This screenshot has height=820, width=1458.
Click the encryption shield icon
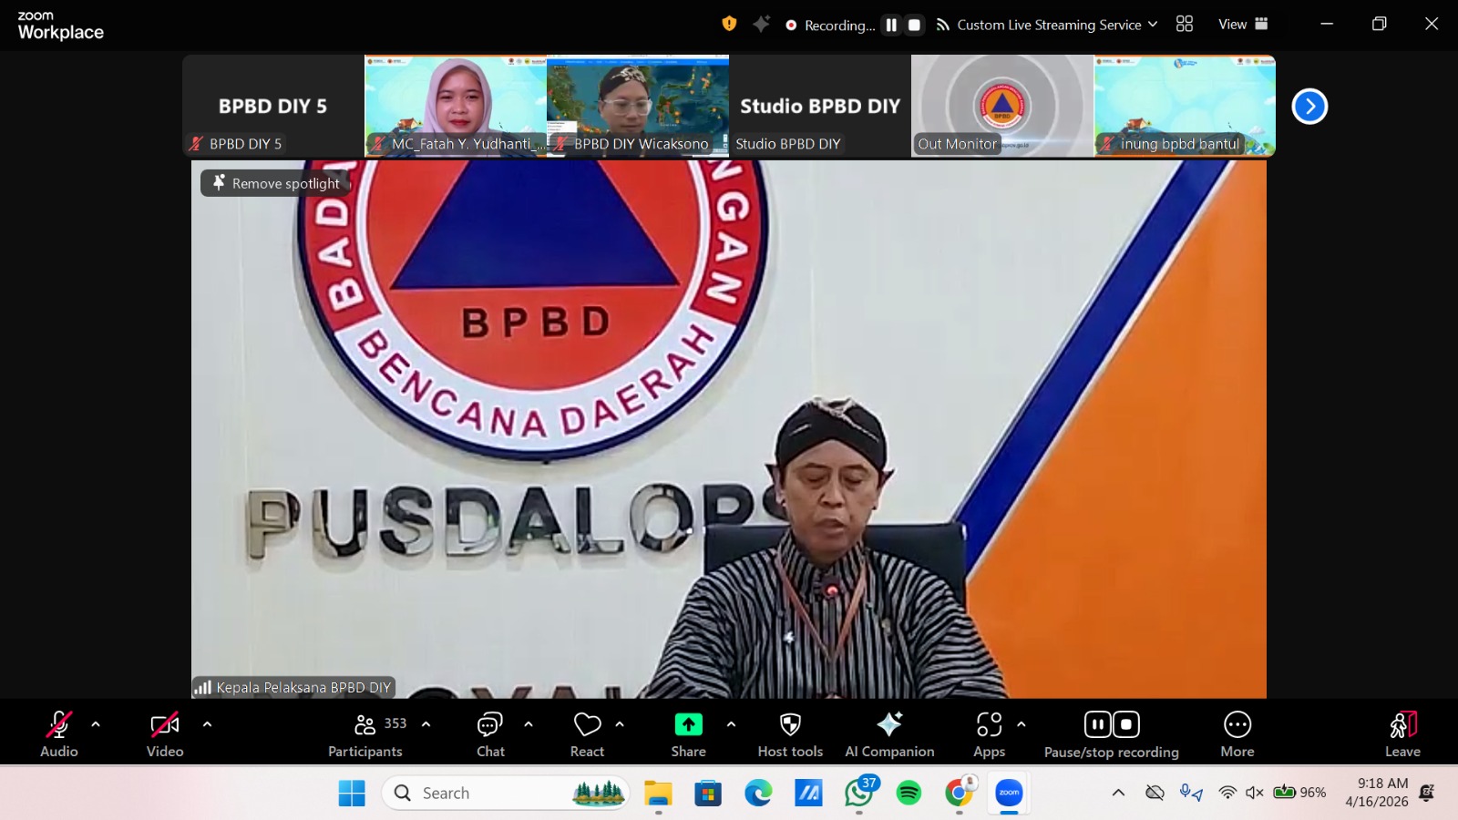tap(729, 25)
